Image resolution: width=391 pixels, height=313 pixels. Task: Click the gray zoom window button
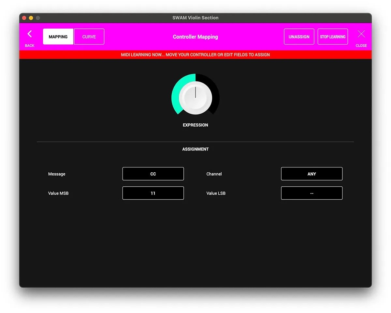coord(38,18)
